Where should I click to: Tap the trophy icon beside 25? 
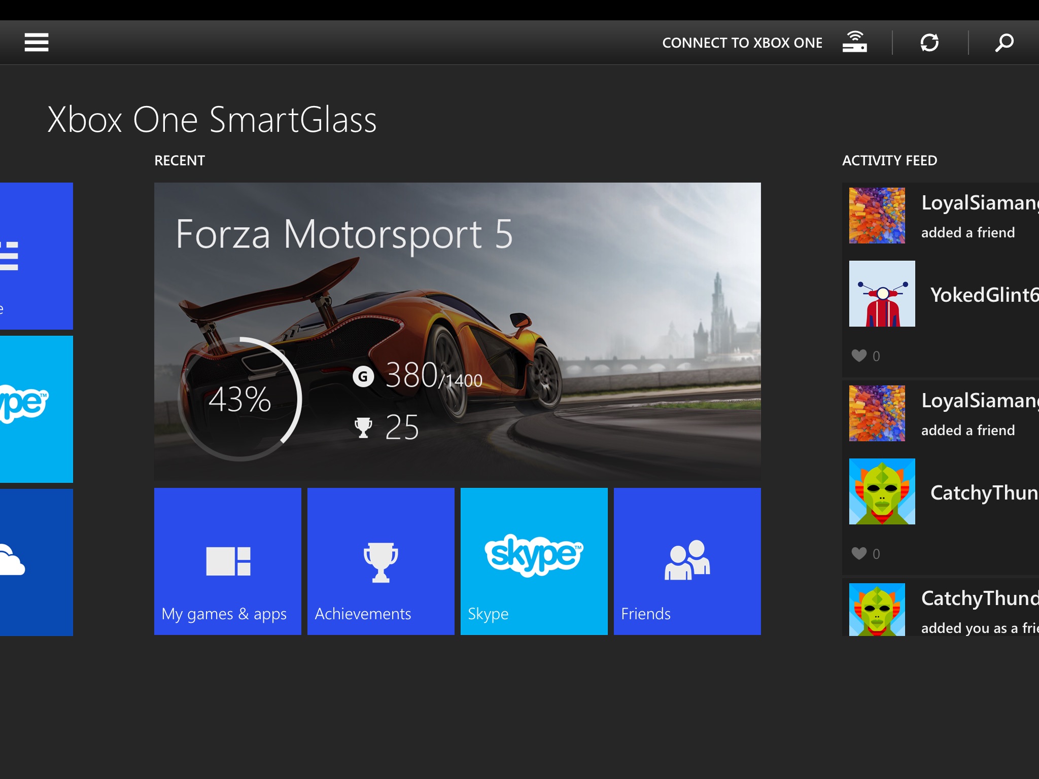click(x=363, y=428)
